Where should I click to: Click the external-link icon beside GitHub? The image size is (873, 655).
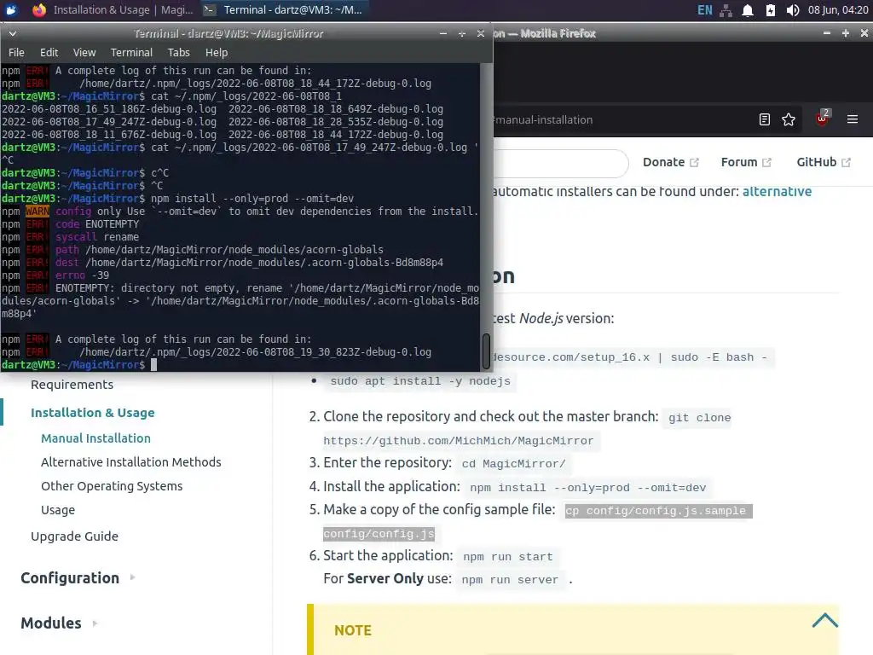[x=847, y=163]
